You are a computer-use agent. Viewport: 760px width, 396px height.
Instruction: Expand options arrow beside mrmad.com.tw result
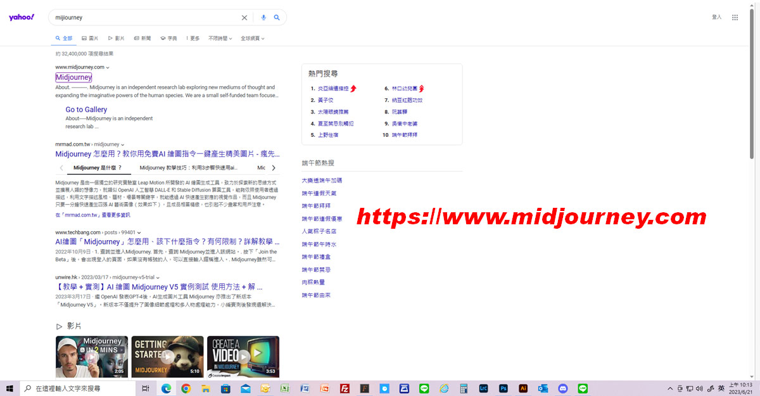(x=122, y=144)
